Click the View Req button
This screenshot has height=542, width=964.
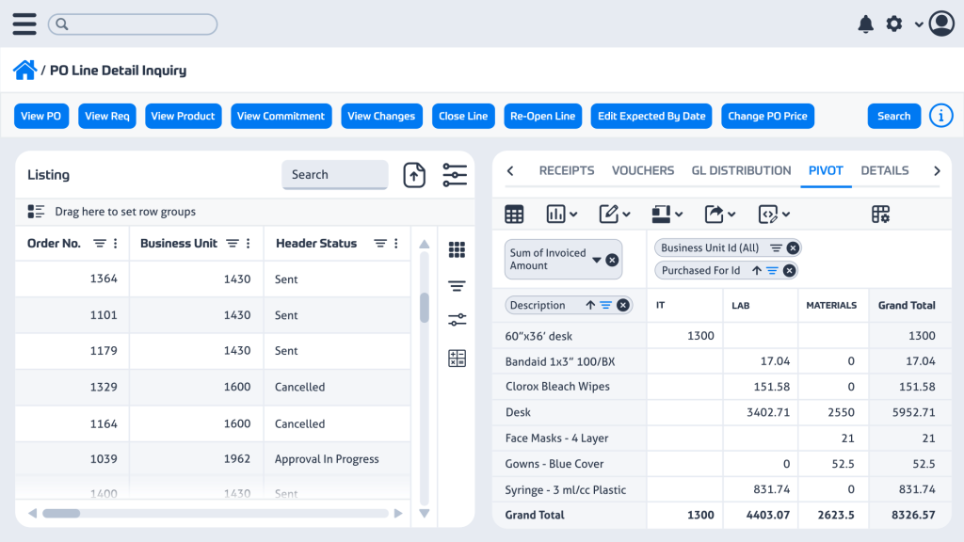(x=107, y=116)
